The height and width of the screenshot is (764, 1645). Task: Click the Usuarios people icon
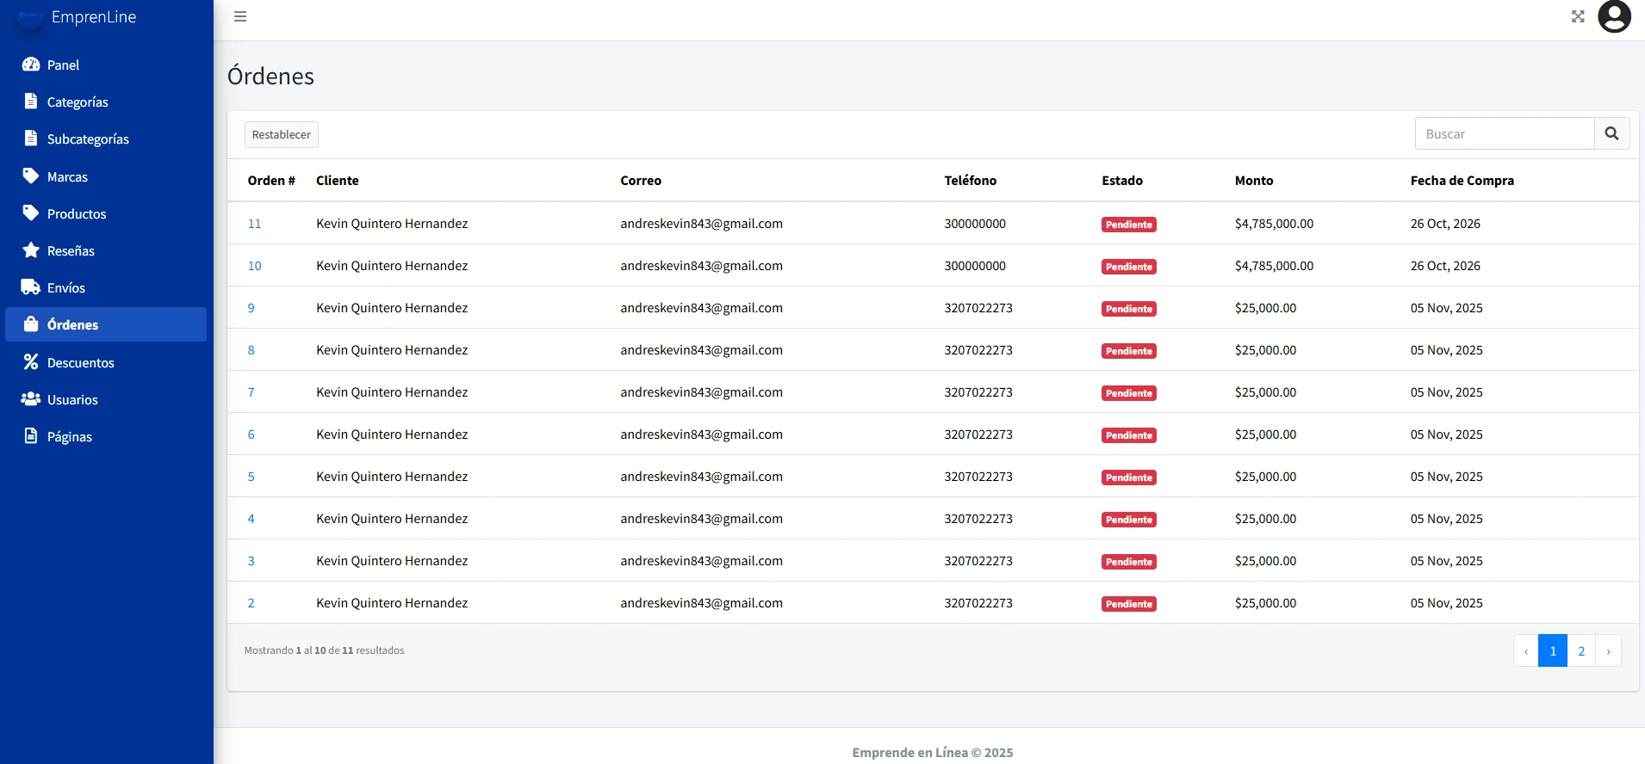(31, 399)
